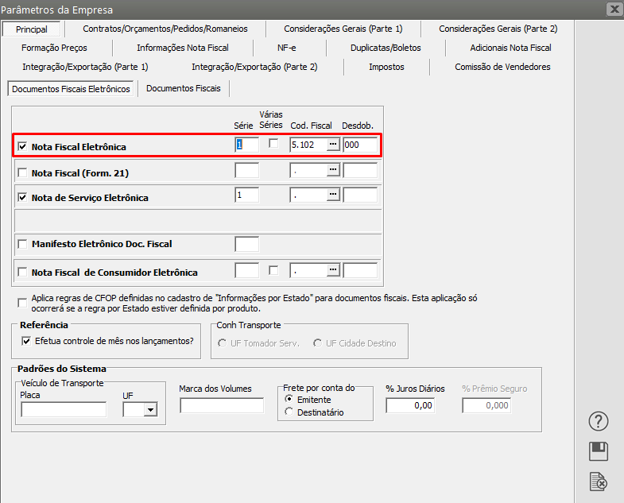Check Várias Séries for Nota Fiscal Eletrônica
This screenshot has height=503, width=624.
[x=273, y=144]
